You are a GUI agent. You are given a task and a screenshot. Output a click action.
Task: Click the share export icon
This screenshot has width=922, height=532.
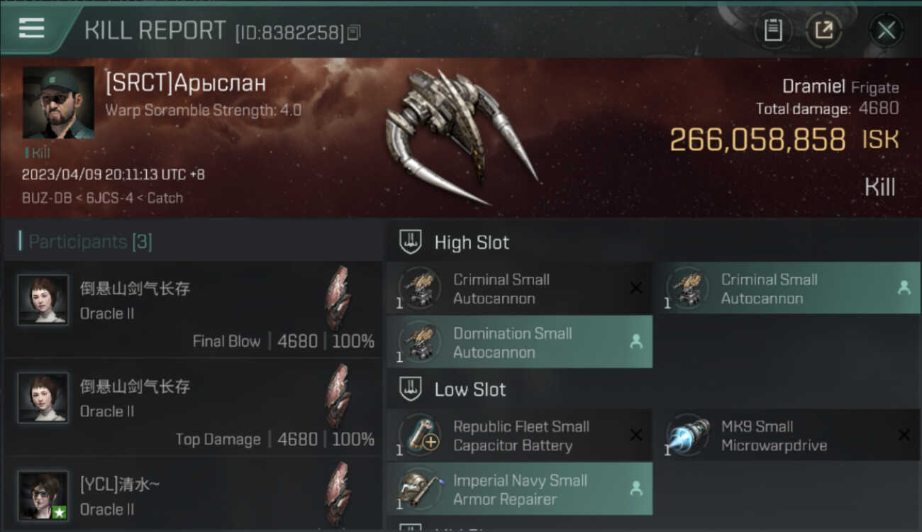tap(823, 31)
